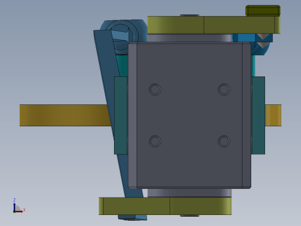Click the blue Z axis label of triad
Screen dimensions: 301x226
tap(14, 200)
